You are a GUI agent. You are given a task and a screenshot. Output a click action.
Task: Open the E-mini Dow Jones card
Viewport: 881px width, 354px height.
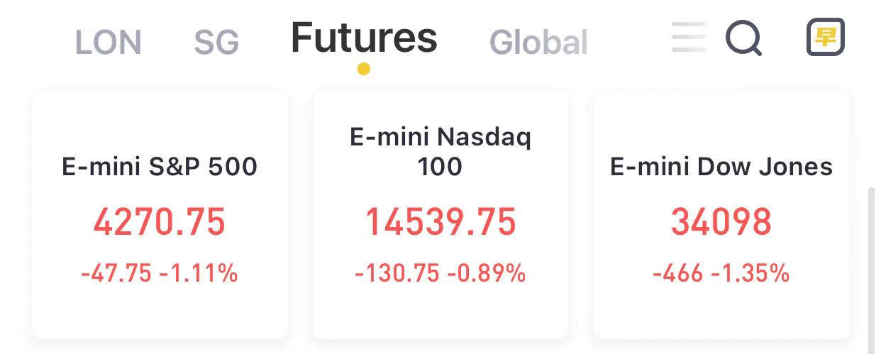721,215
